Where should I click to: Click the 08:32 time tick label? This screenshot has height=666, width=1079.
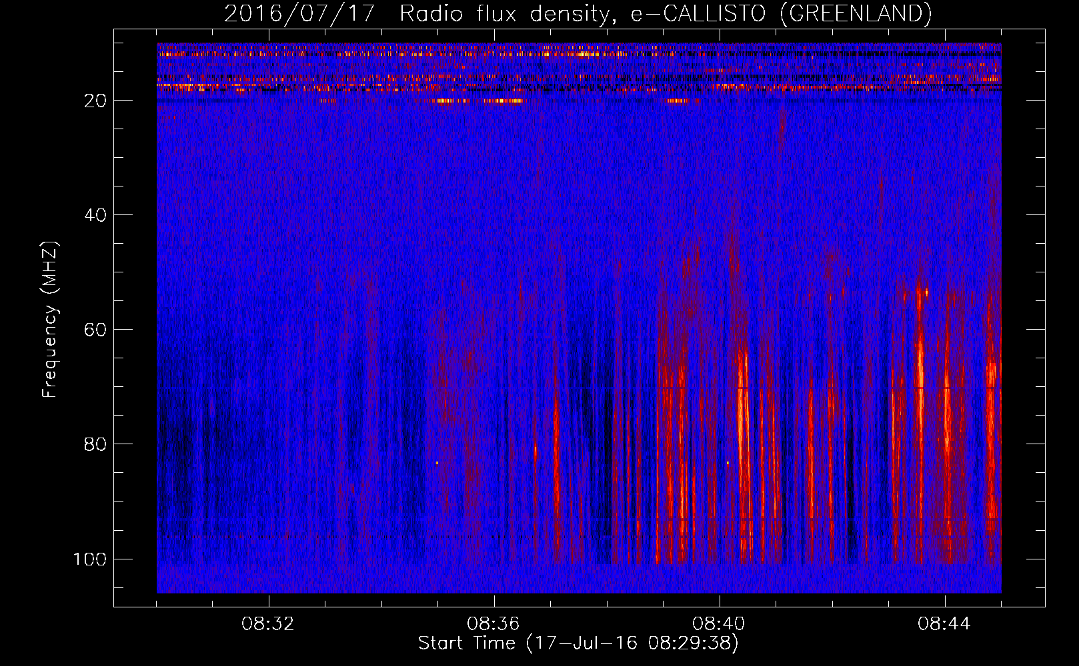tap(268, 624)
